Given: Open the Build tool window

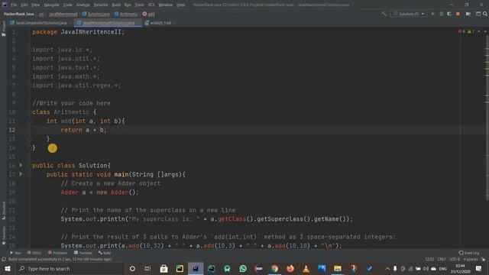Looking at the screenshot, I should pyautogui.click(x=105, y=253).
